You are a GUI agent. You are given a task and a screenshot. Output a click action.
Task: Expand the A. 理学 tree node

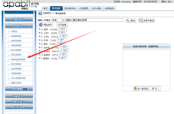pyautogui.click(x=40, y=29)
